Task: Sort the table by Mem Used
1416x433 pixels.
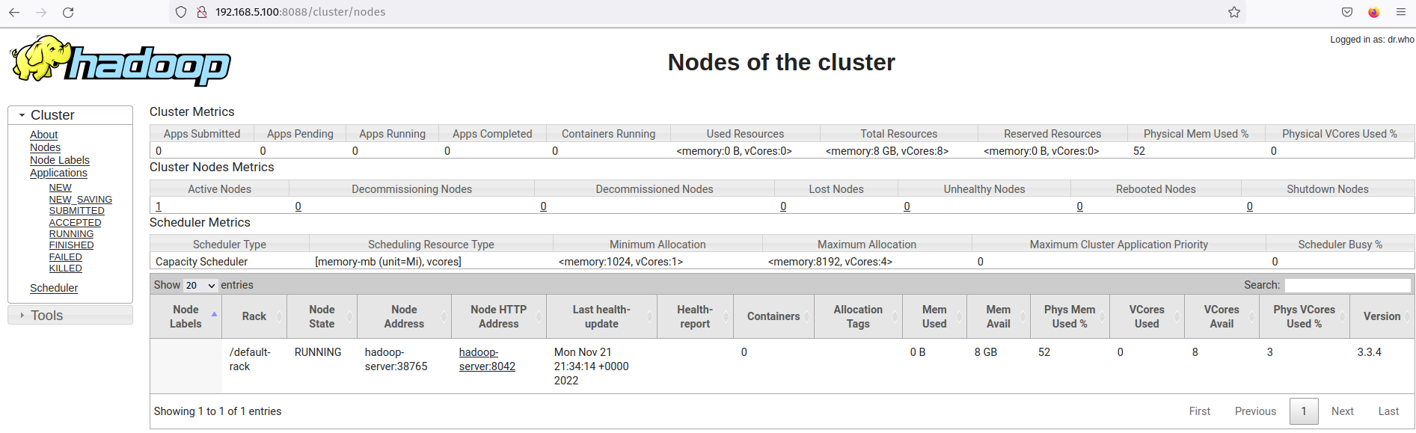Action: pyautogui.click(x=934, y=316)
